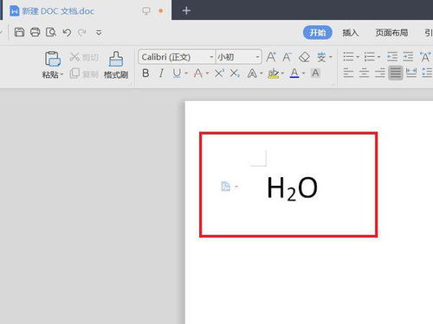Clear formatting with the eraser icon
Viewport: 433px width, 324px height.
304,57
